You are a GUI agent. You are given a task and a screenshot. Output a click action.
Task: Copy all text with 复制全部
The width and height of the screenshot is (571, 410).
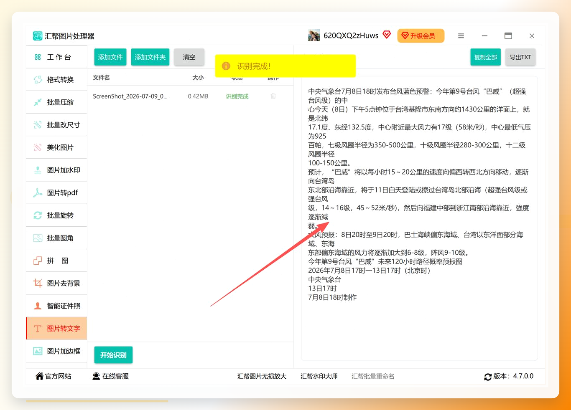[x=485, y=57]
